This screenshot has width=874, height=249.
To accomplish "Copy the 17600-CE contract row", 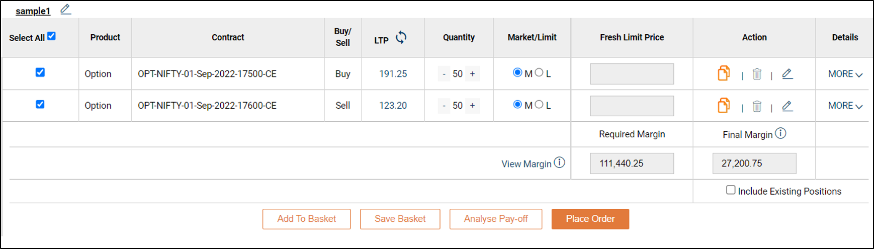I will click(723, 106).
